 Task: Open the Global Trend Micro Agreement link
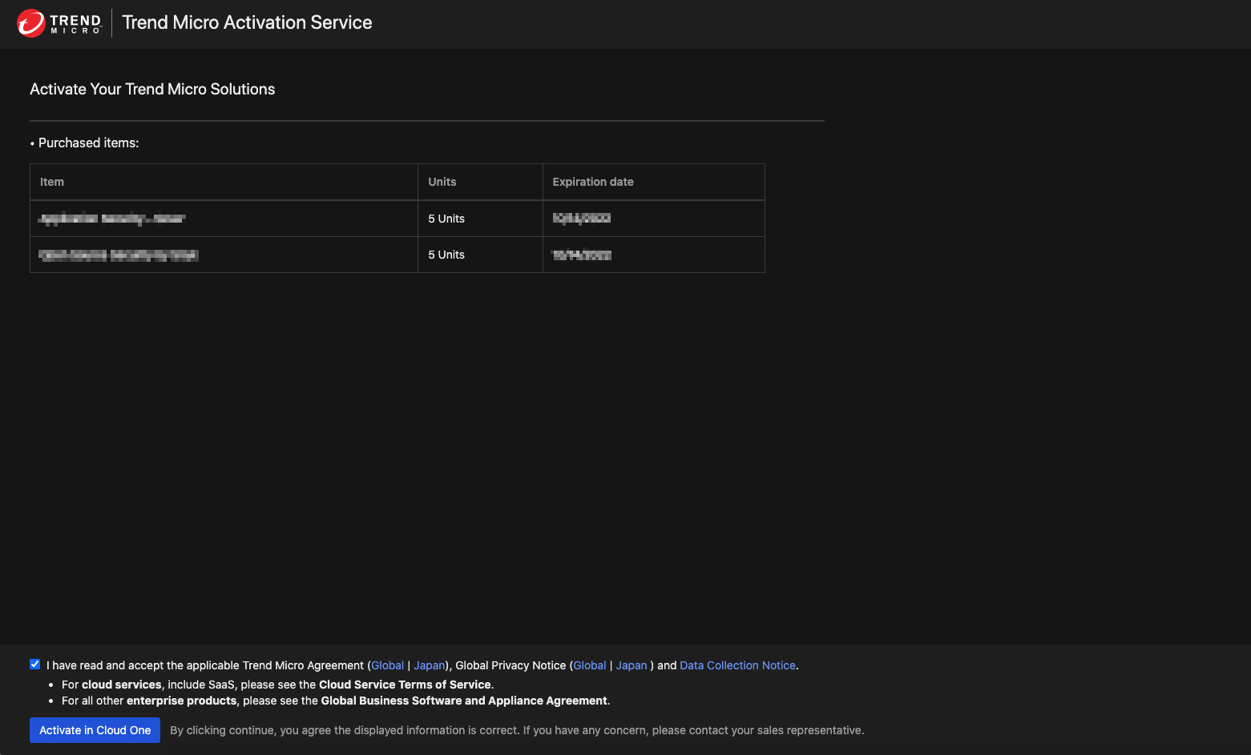387,665
